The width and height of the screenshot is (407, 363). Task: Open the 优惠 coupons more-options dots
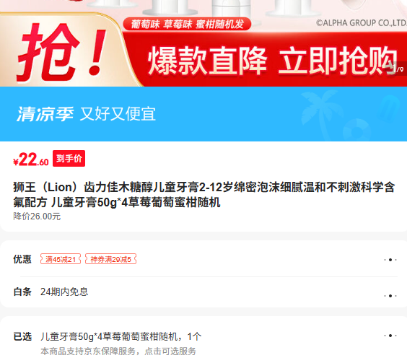390,260
